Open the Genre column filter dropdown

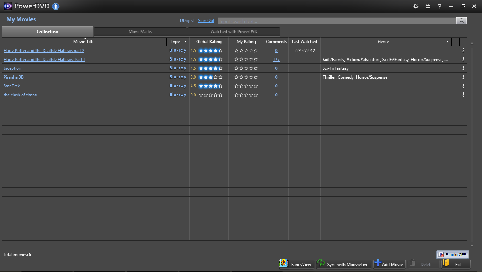coord(447,42)
